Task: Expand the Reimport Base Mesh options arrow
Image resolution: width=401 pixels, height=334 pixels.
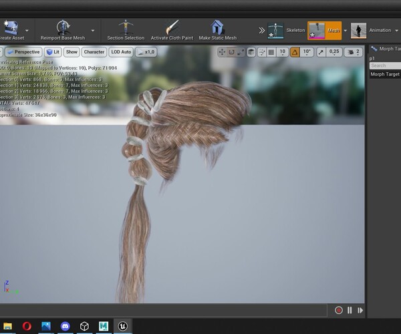Action: 93,31
